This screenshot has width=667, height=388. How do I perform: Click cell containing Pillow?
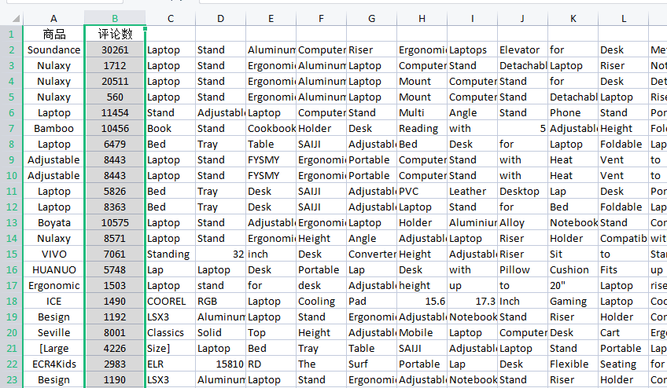(x=522, y=270)
